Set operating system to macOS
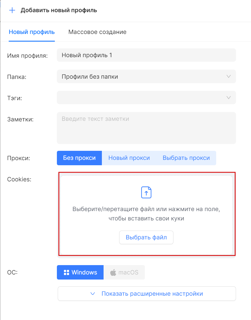 pos(125,272)
